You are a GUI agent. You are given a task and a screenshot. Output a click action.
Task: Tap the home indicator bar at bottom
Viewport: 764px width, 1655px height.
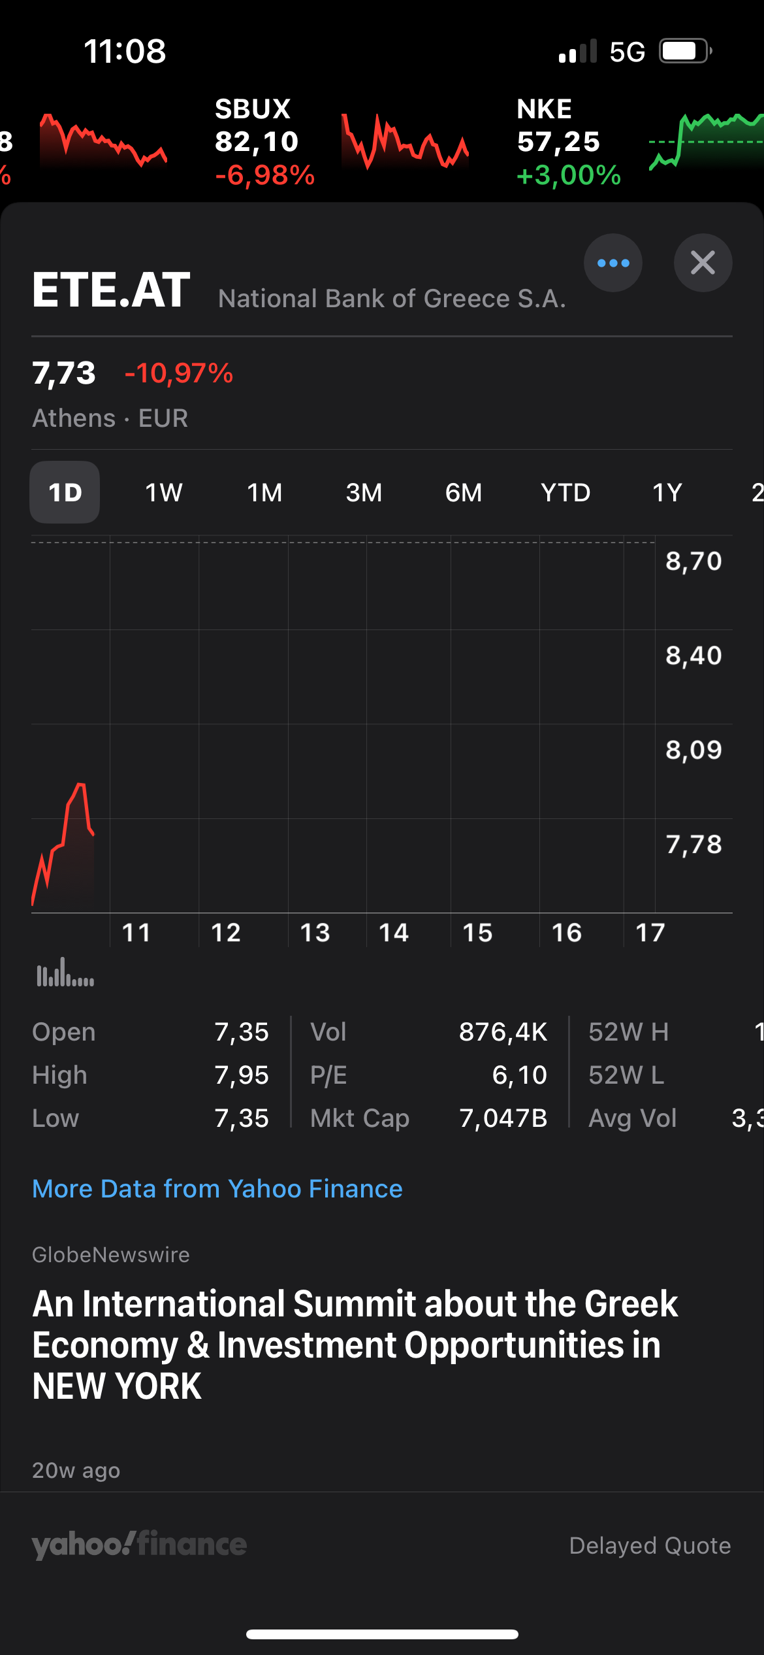382,1634
